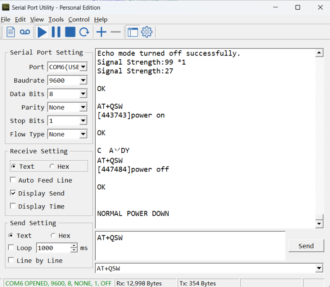Click the [447484]power off log line
This screenshot has height=287, width=330.
(133, 170)
